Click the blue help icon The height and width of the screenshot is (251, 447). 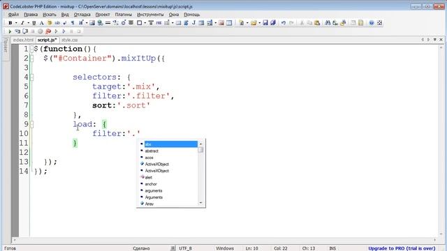pos(372,23)
